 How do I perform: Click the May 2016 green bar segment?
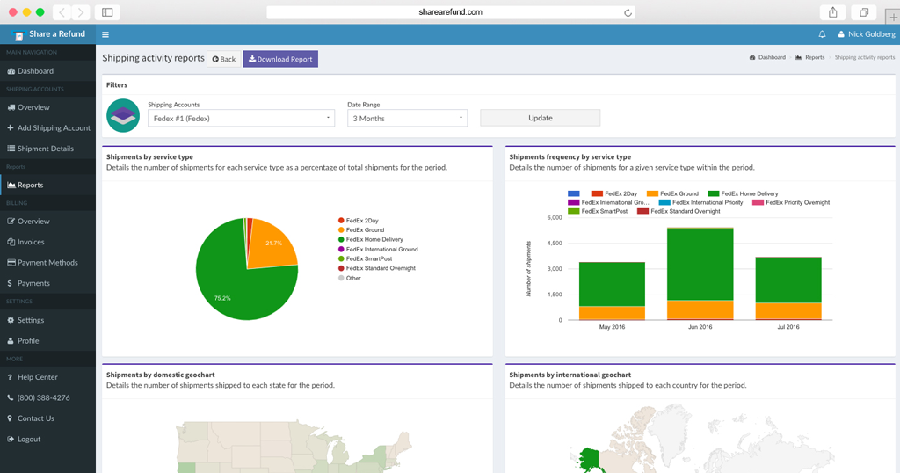tap(612, 284)
